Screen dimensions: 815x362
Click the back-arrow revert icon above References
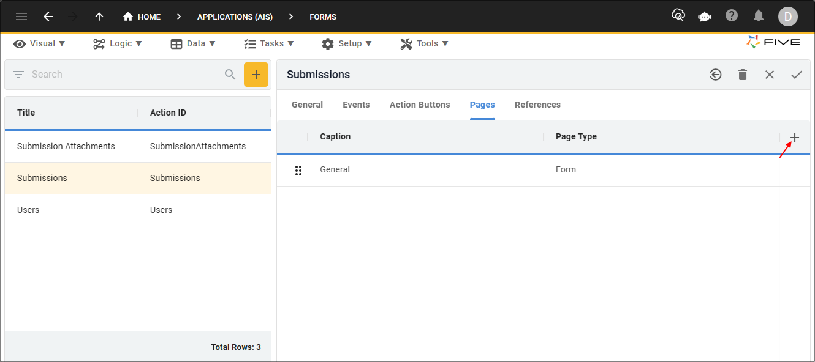click(x=716, y=74)
